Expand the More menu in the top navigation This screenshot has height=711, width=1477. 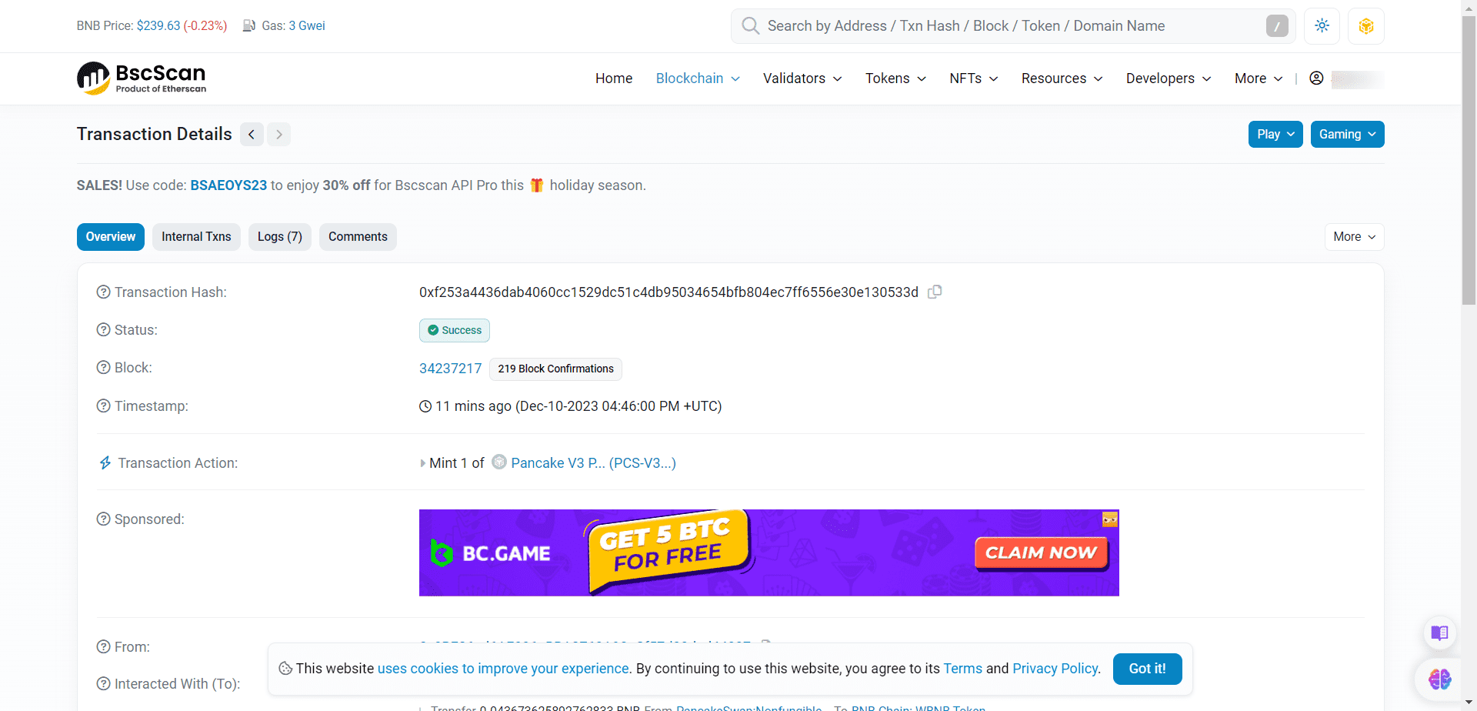click(1259, 78)
